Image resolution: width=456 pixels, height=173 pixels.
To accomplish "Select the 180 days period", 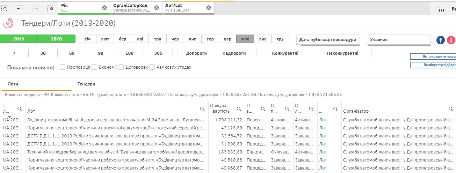I will coord(130,53).
